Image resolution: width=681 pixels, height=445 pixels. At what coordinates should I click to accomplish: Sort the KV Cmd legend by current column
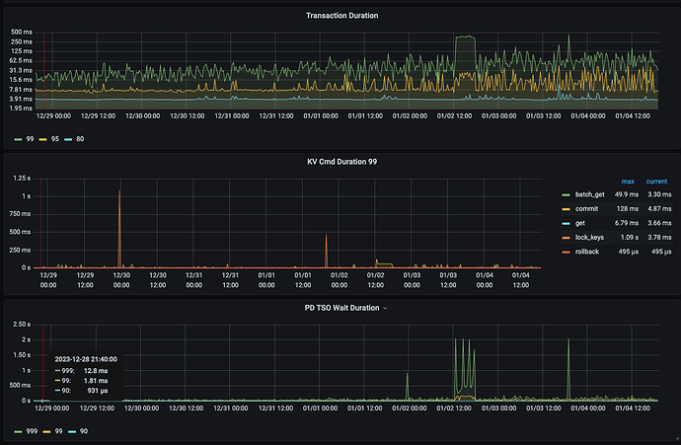pos(656,182)
